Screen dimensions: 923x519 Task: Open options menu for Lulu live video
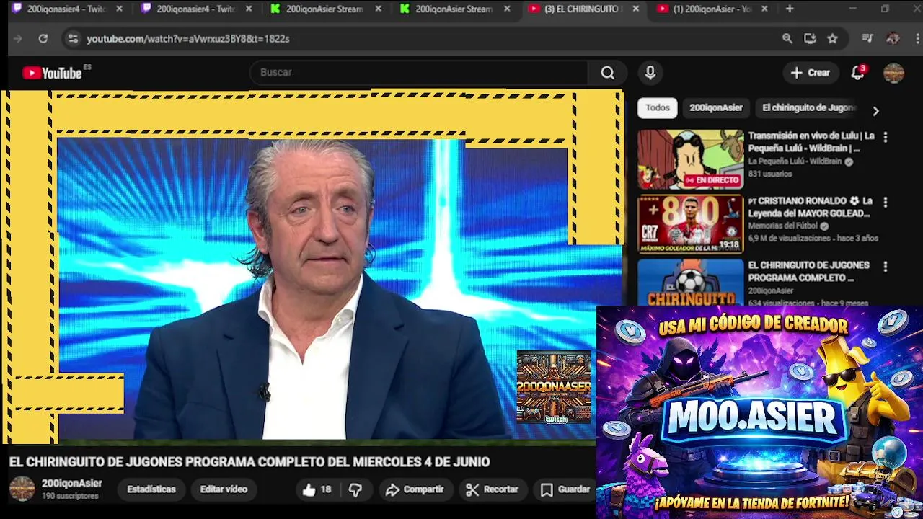(x=885, y=137)
